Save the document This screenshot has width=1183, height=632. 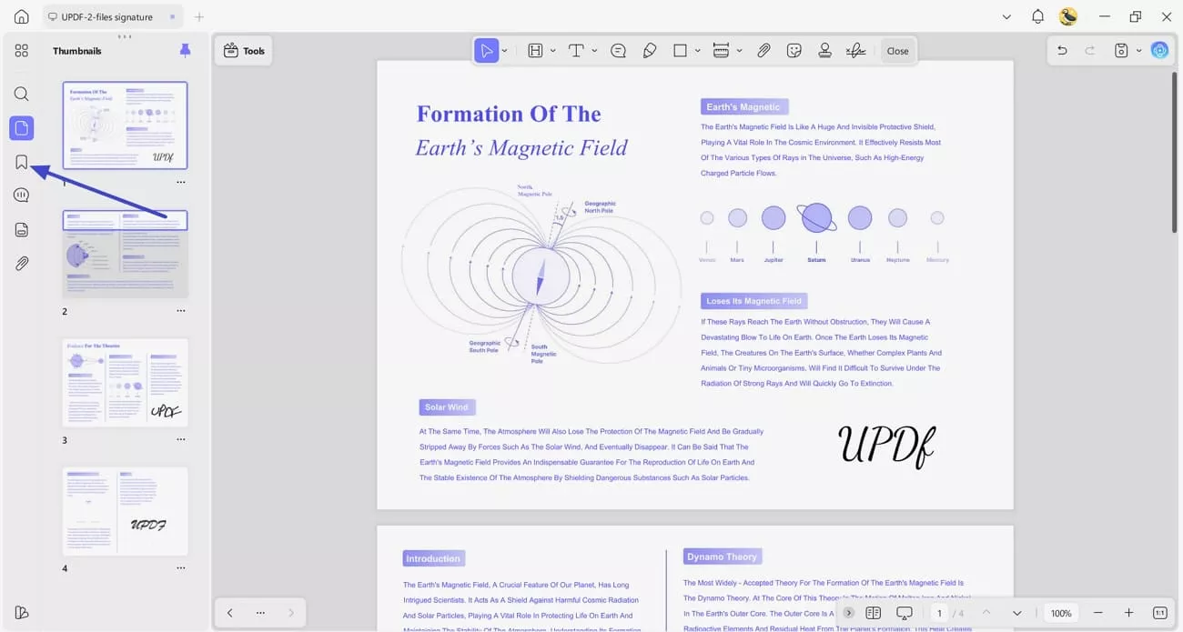click(1121, 51)
